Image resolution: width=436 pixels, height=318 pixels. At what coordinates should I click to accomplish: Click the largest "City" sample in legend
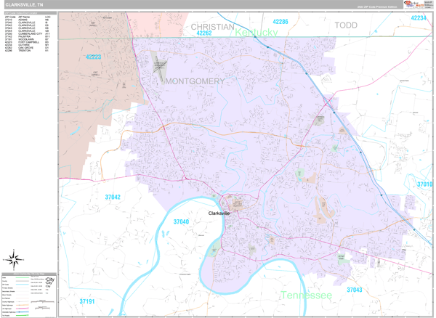coord(50,280)
